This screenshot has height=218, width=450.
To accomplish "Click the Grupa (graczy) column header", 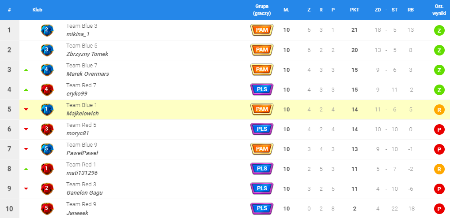I will click(x=262, y=10).
